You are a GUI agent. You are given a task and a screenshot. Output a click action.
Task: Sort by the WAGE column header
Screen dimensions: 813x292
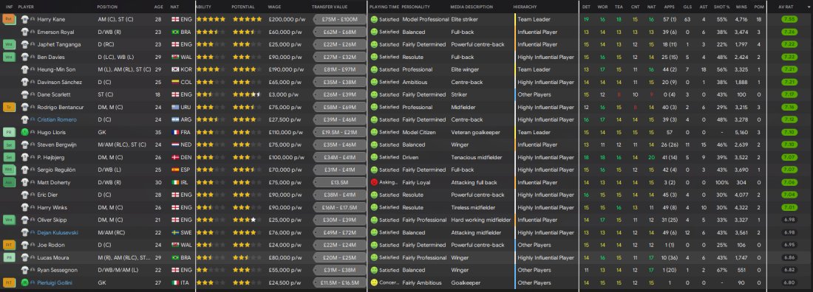pyautogui.click(x=274, y=7)
